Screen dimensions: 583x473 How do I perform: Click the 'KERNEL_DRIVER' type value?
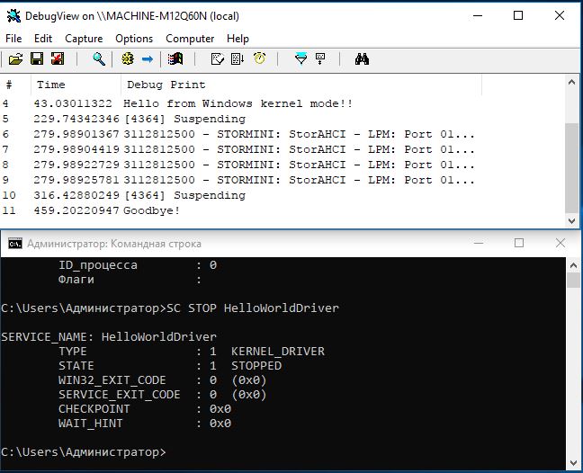click(x=278, y=351)
